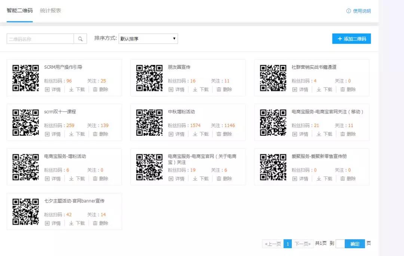Open 详情 for SCRM用户操作引导 card
The height and width of the screenshot is (256, 404).
click(53, 89)
